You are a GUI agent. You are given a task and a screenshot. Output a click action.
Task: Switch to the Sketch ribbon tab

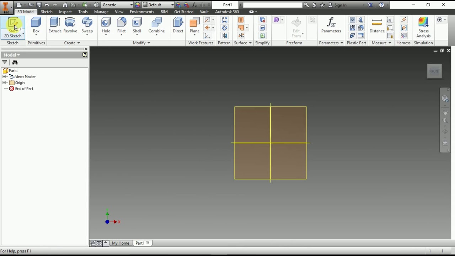point(47,12)
